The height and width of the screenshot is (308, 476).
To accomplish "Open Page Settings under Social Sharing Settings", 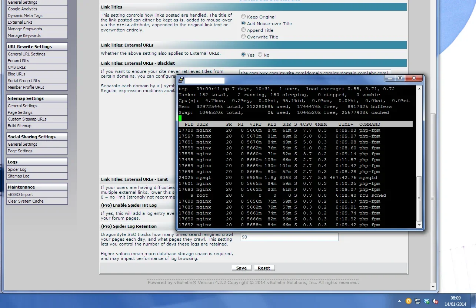I will (37, 151).
